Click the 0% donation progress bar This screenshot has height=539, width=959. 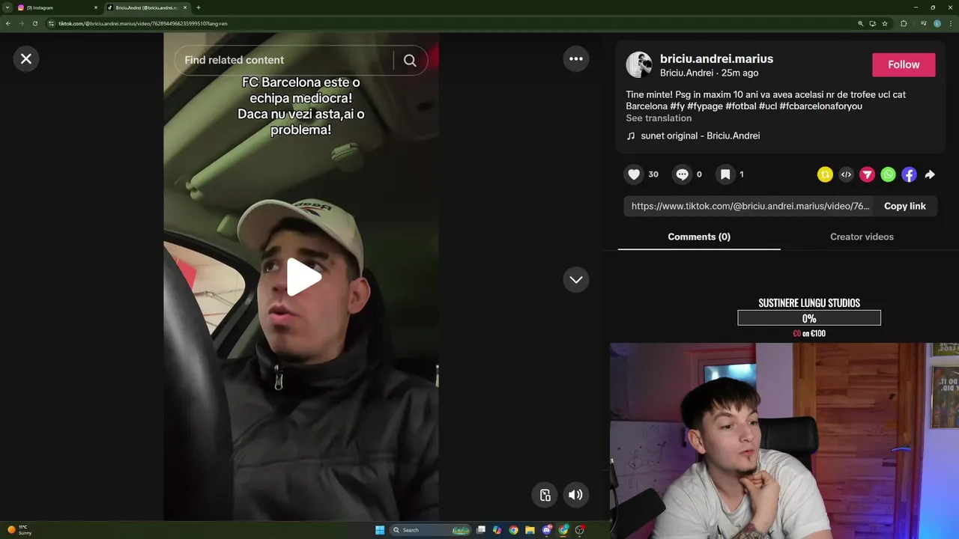[809, 318]
